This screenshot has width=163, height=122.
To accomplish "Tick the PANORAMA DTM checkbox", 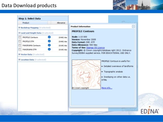I will tap(19, 49).
